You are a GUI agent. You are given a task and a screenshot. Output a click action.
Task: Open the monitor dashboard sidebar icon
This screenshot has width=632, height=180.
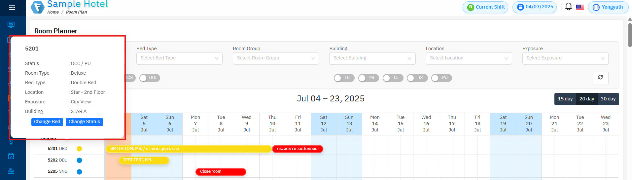11,25
